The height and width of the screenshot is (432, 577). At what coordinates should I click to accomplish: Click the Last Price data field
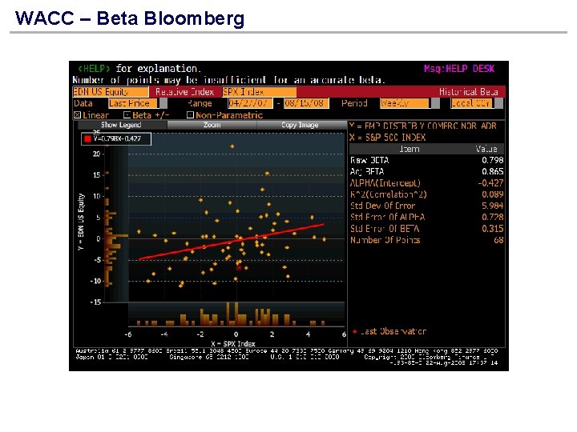click(133, 103)
